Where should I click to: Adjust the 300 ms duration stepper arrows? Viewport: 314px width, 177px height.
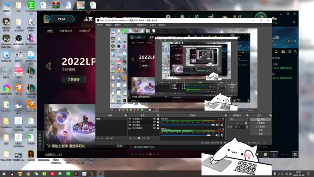[247, 127]
